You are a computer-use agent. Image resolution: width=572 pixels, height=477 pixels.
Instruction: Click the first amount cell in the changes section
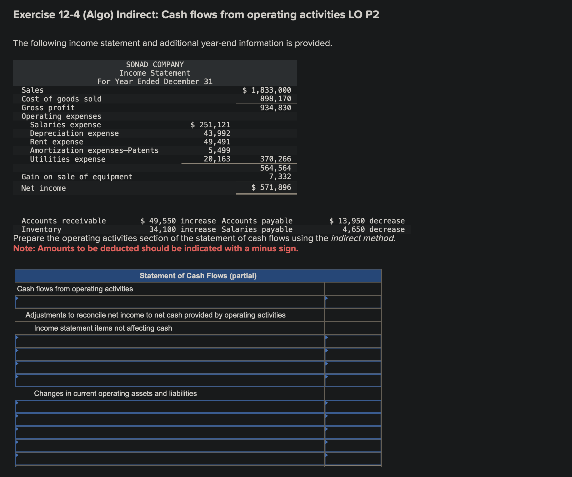(x=353, y=407)
